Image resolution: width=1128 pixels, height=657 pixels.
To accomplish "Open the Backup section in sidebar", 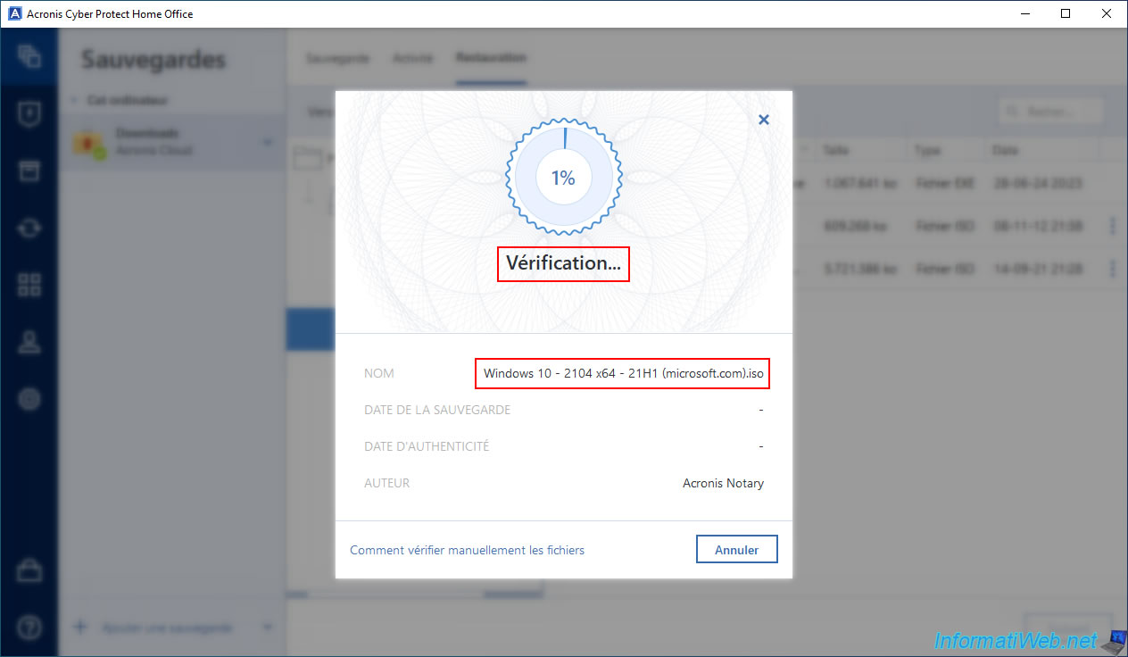I will [29, 56].
